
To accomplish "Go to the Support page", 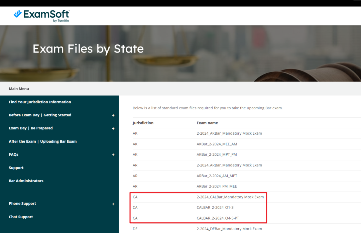I will (x=16, y=168).
